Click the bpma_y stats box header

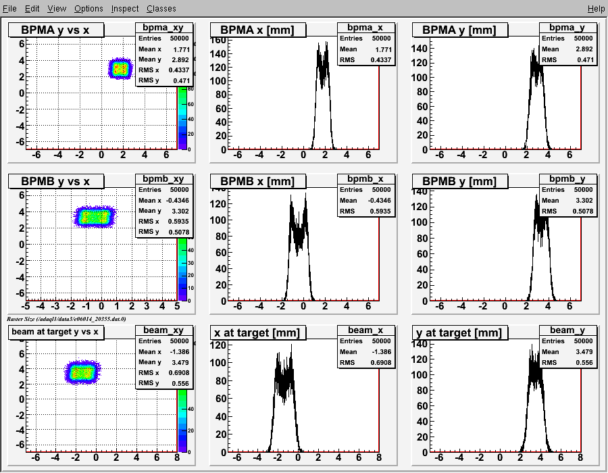[567, 28]
